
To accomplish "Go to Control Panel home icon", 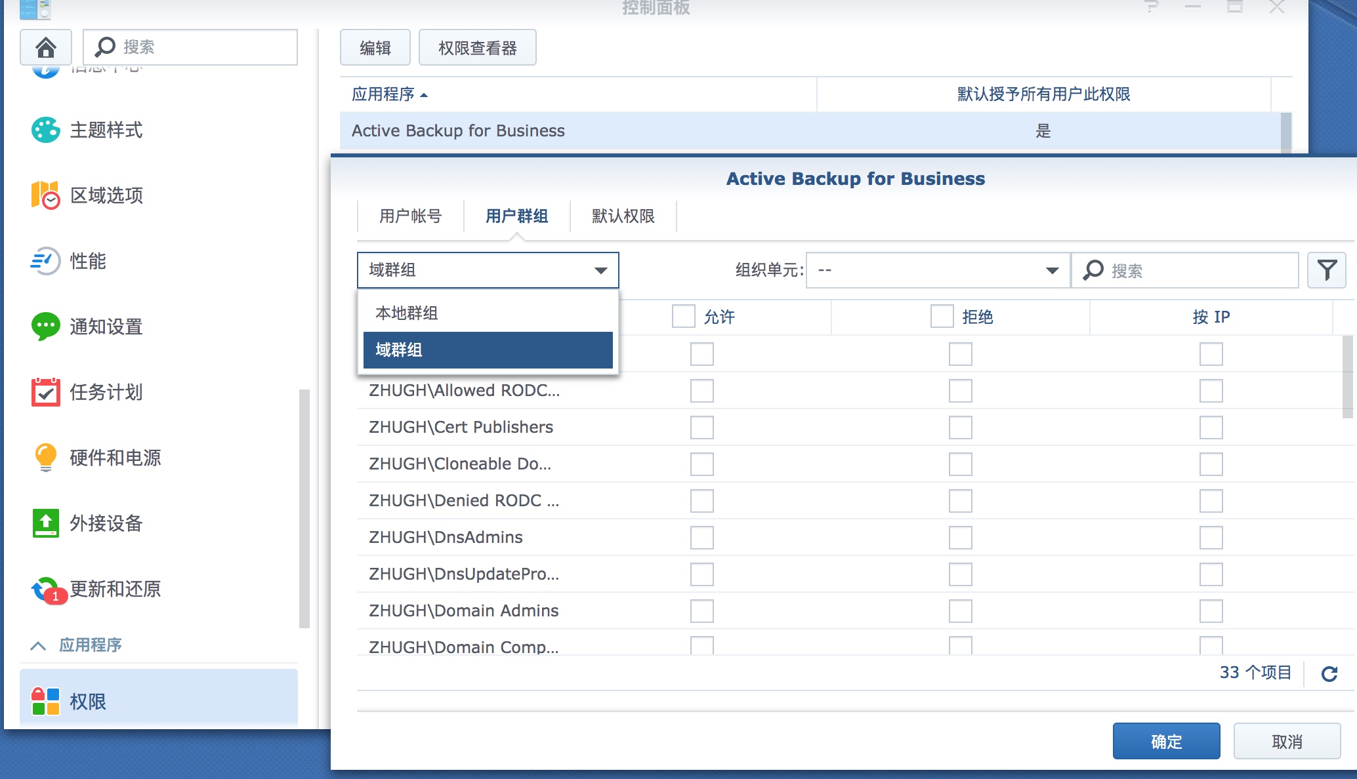I will click(x=45, y=47).
